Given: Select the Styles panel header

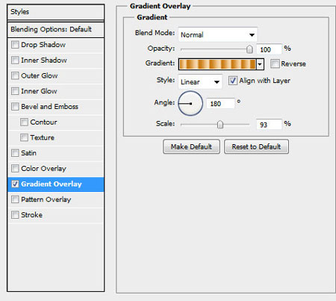Looking at the screenshot, I should [x=56, y=12].
